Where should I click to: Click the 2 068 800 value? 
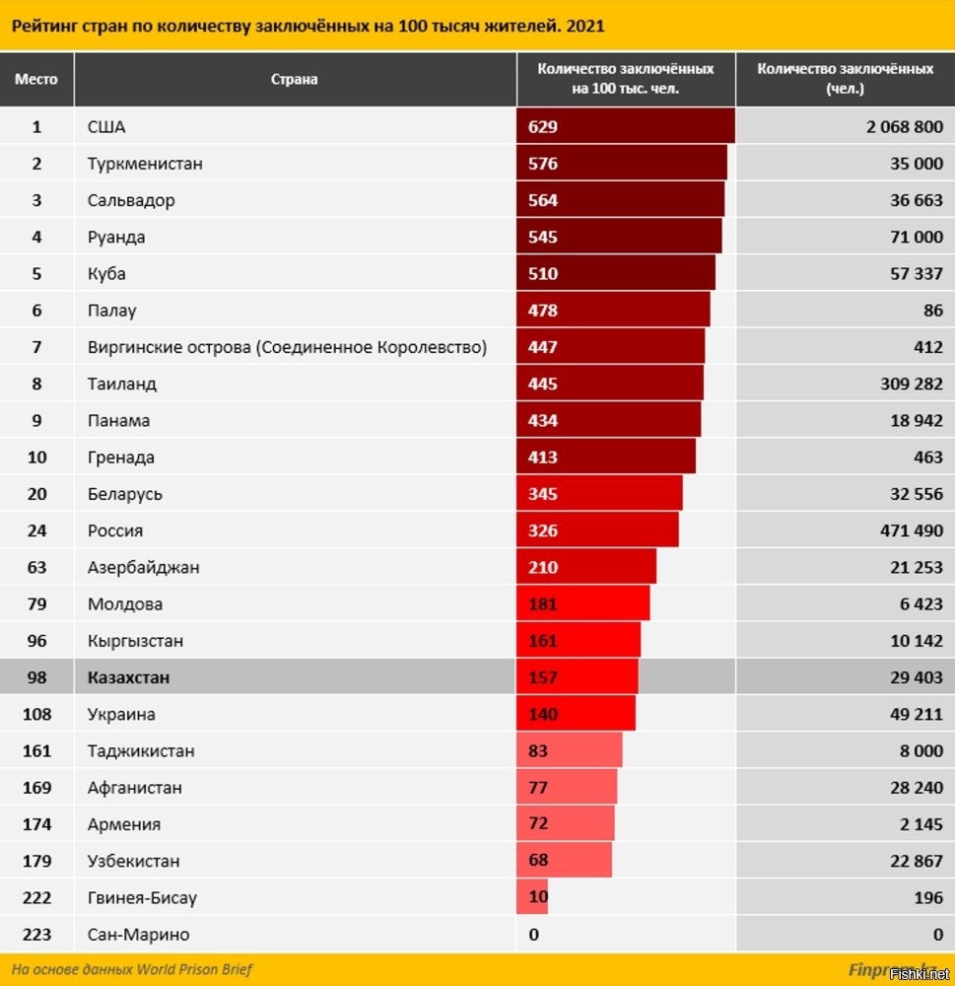(x=905, y=127)
